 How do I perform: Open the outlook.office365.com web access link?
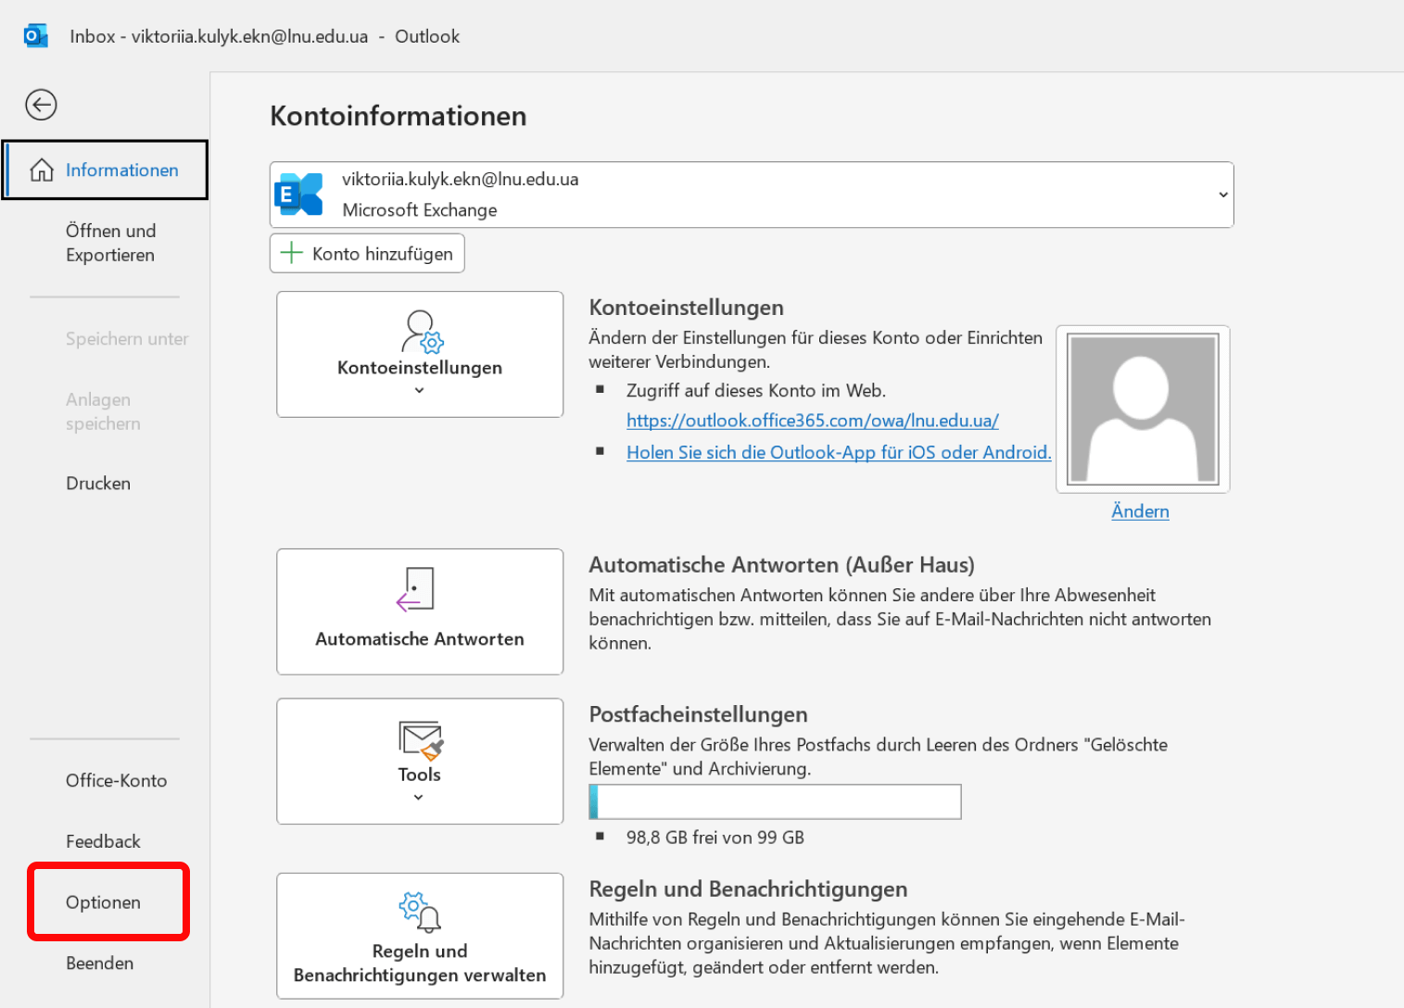[813, 421]
